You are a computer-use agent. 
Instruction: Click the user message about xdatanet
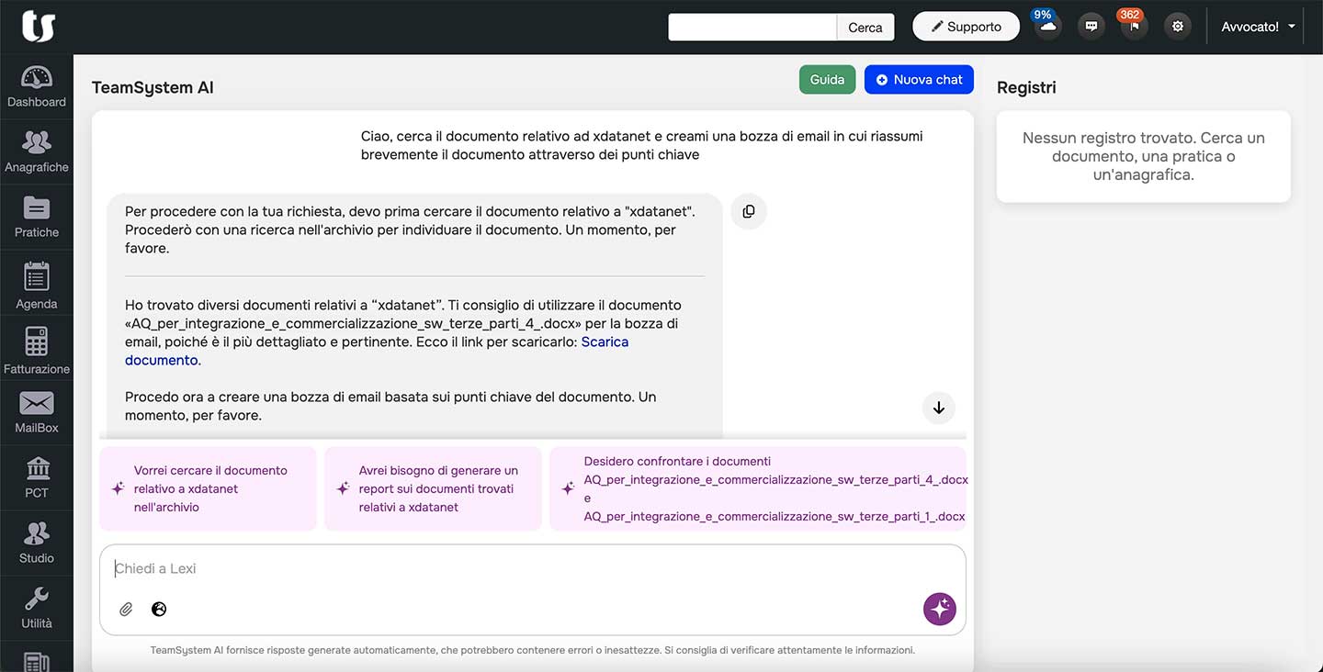[x=641, y=145]
